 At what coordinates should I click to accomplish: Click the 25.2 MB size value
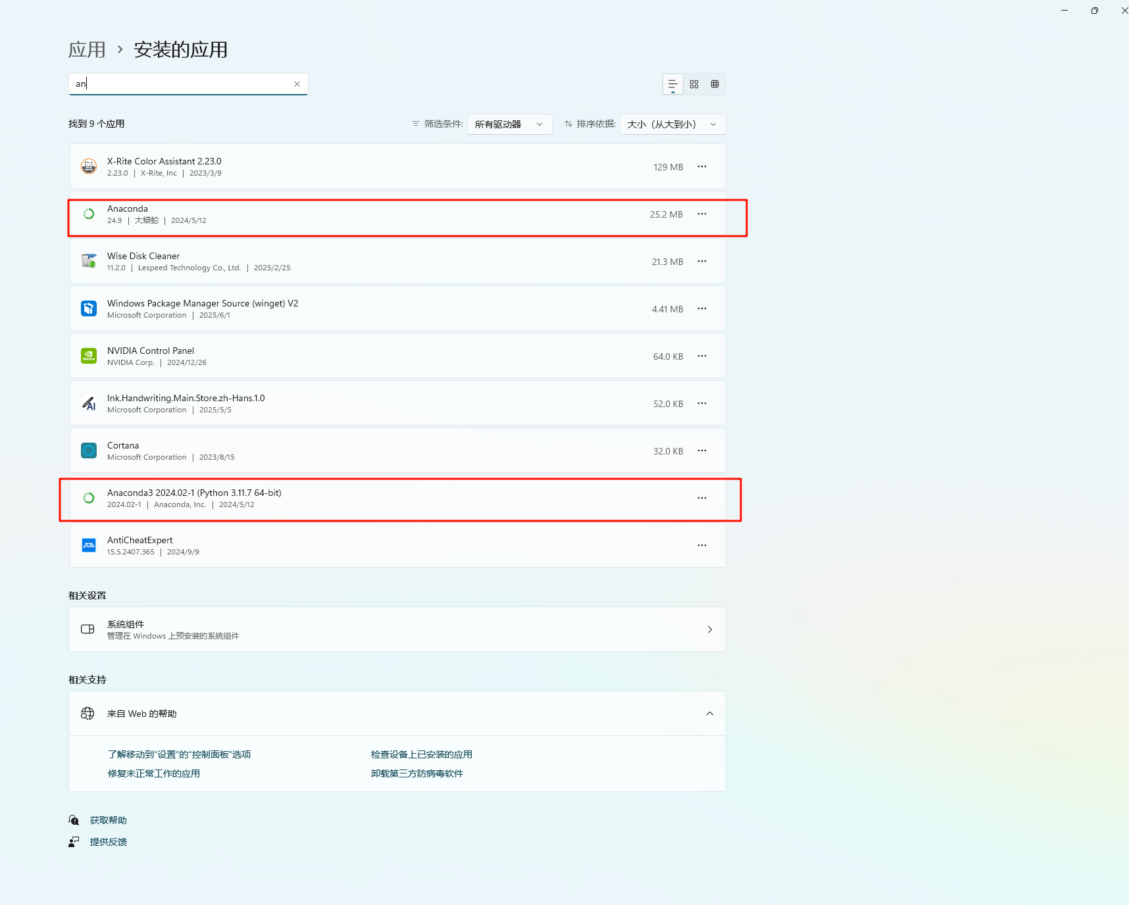tap(666, 214)
